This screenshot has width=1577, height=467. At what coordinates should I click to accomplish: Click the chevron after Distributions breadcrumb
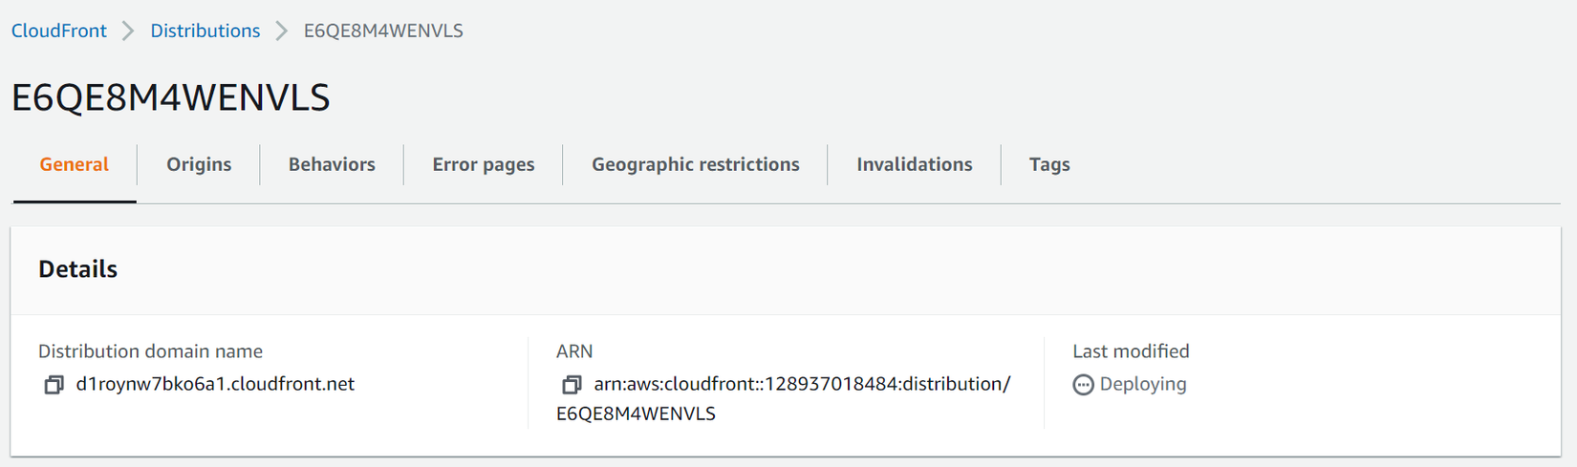tap(282, 31)
